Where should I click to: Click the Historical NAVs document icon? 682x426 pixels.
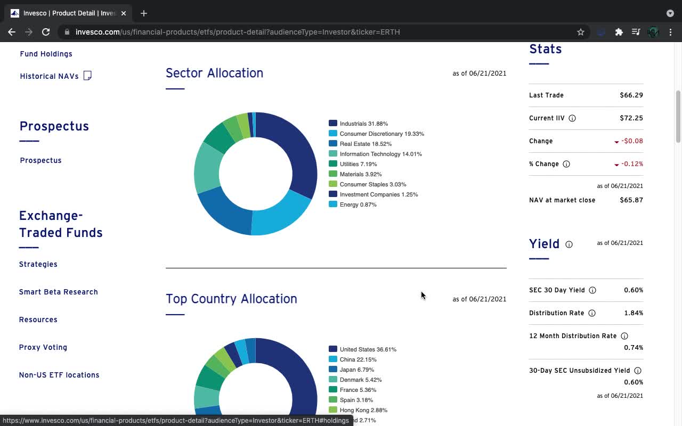point(88,76)
